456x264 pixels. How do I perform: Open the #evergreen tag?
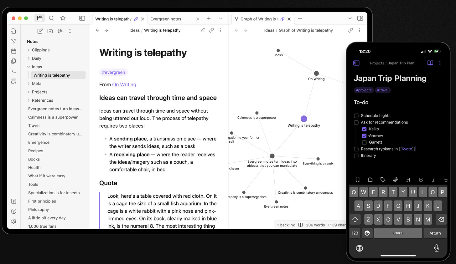point(113,72)
